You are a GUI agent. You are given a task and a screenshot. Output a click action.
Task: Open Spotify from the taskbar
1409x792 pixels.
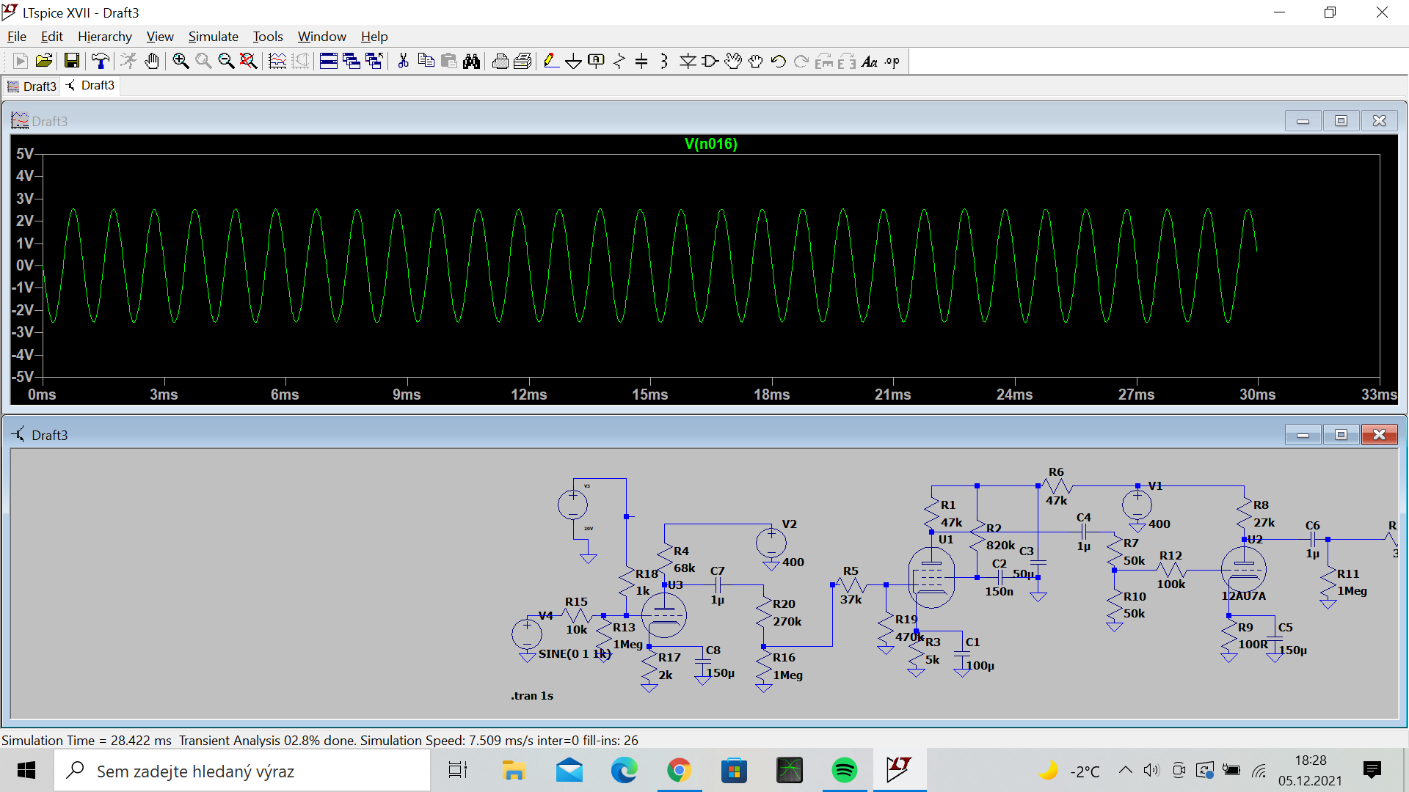[x=844, y=770]
